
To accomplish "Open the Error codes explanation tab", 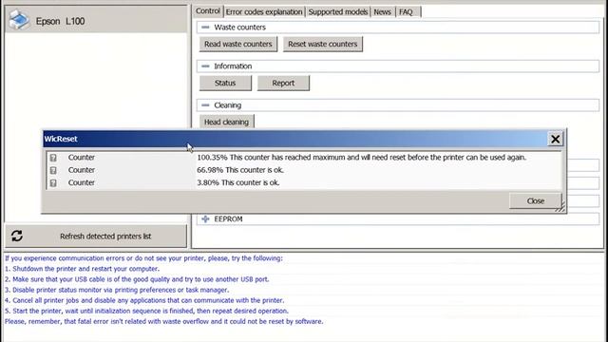I will [264, 12].
